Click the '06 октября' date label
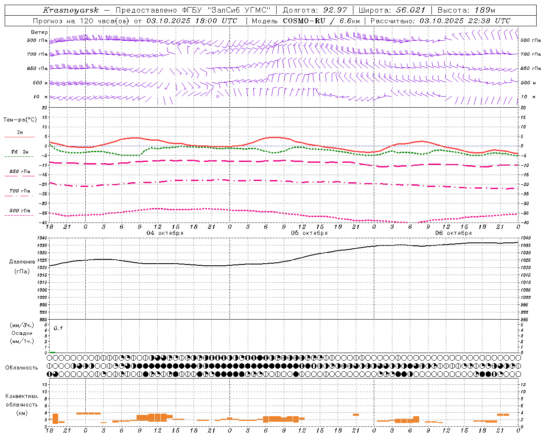 click(453, 233)
